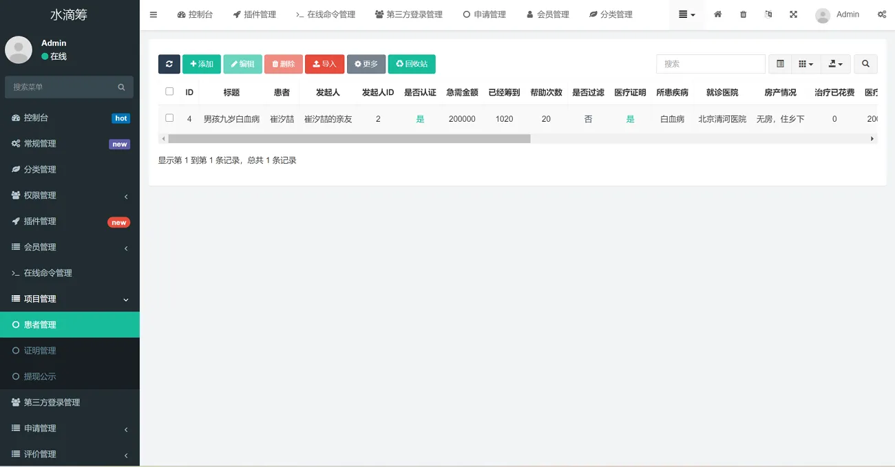Open the export dropdown button
This screenshot has height=467, width=895.
click(835, 64)
